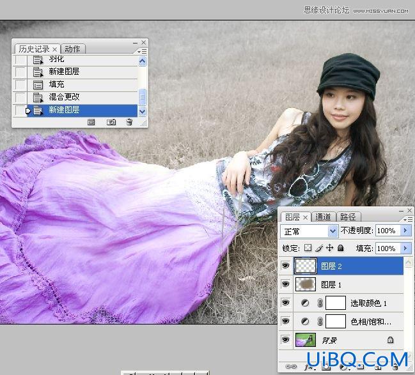Hide the 背景 layer eye icon
This screenshot has height=375, width=415.
click(286, 340)
